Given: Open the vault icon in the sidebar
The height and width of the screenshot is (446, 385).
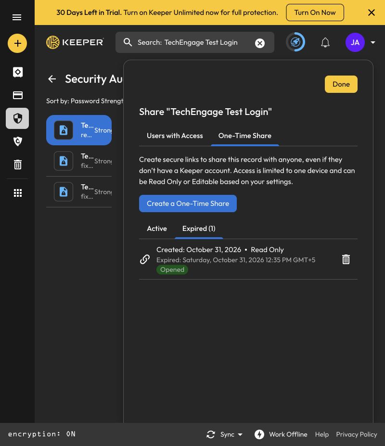Looking at the screenshot, I should click(x=18, y=72).
